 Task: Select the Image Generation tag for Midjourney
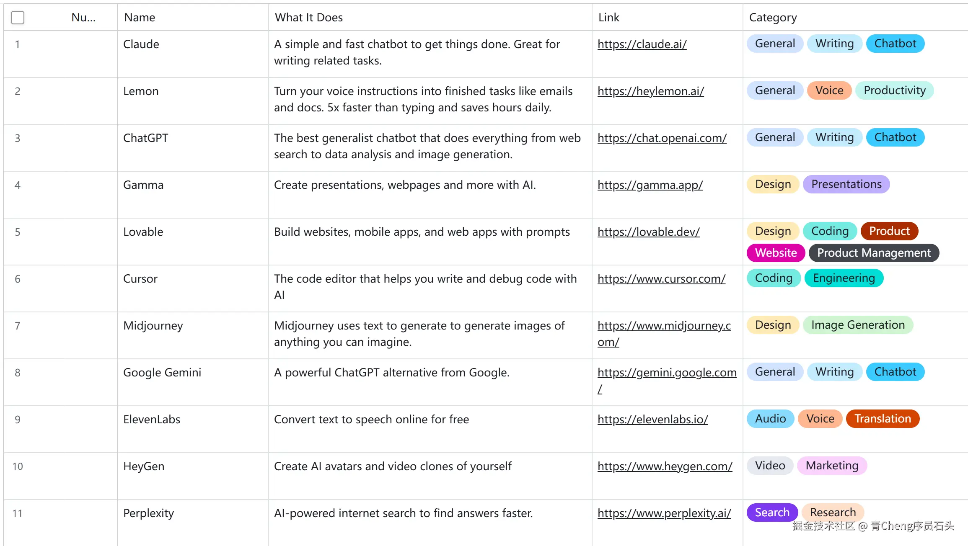(x=858, y=325)
